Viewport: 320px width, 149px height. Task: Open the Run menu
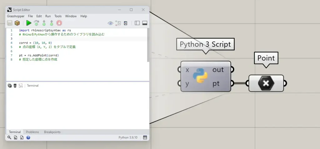[48, 16]
